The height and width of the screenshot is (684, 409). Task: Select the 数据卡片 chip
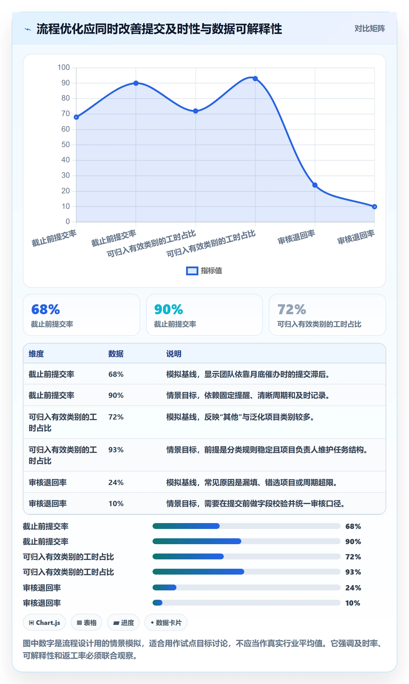166,623
